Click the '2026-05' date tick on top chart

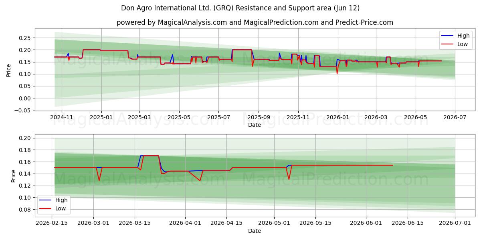click(x=415, y=117)
